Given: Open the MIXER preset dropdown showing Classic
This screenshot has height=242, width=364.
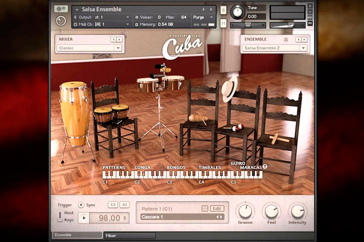Looking at the screenshot, I should 89,48.
